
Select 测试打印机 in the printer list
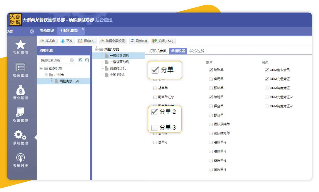coord(118,68)
